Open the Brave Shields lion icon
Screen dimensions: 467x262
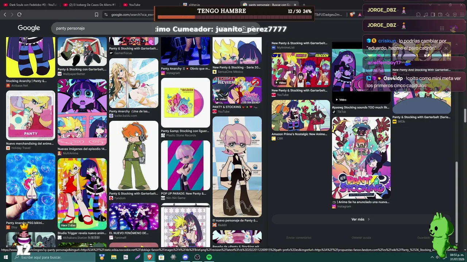tap(352, 15)
